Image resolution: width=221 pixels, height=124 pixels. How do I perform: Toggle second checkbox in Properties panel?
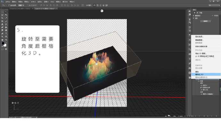(x=193, y=18)
